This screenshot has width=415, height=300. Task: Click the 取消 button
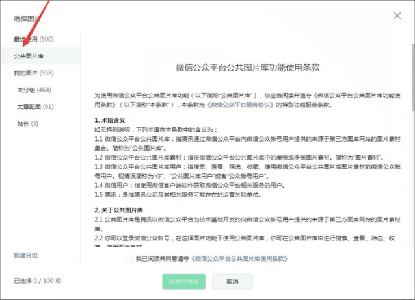point(232,281)
